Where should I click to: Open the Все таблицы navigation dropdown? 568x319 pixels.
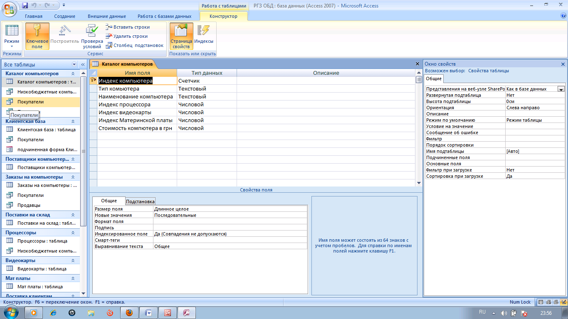pyautogui.click(x=74, y=64)
